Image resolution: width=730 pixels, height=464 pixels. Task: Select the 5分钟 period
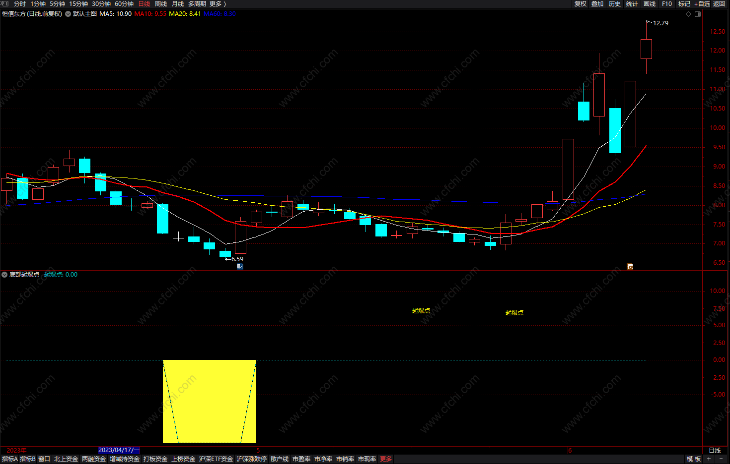[57, 4]
